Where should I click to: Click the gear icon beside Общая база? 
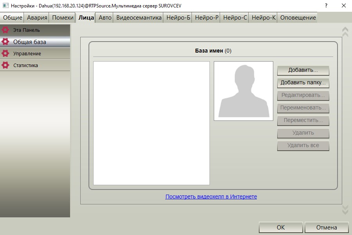[5, 42]
